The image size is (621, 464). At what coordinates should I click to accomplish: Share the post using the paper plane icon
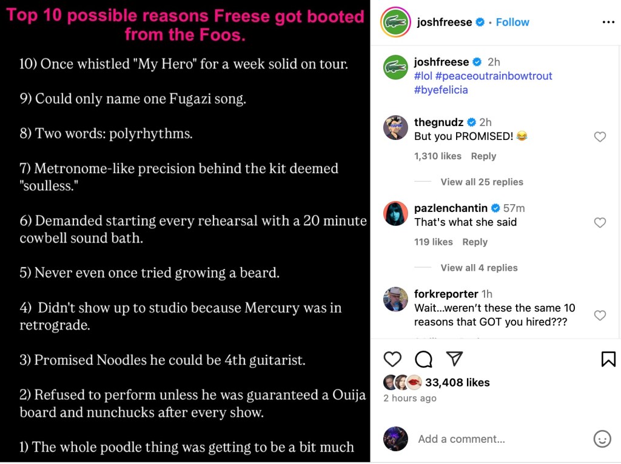pos(454,359)
